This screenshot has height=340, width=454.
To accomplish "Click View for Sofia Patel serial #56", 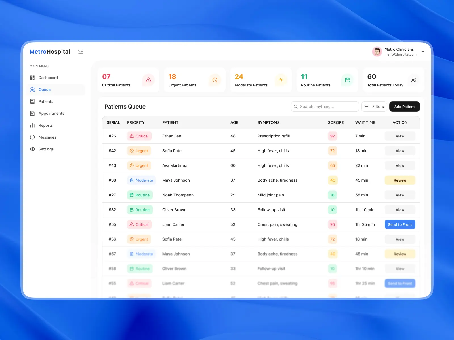I will [x=400, y=239].
